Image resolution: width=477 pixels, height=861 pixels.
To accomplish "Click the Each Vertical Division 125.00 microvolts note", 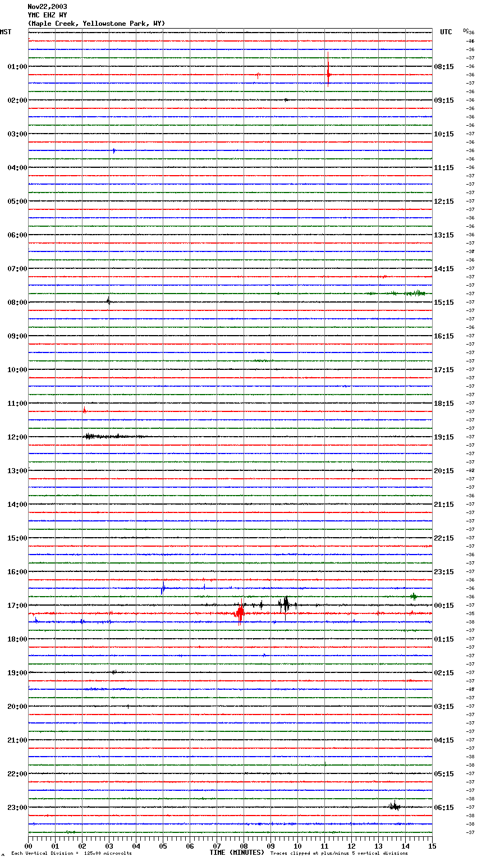I will click(71, 854).
